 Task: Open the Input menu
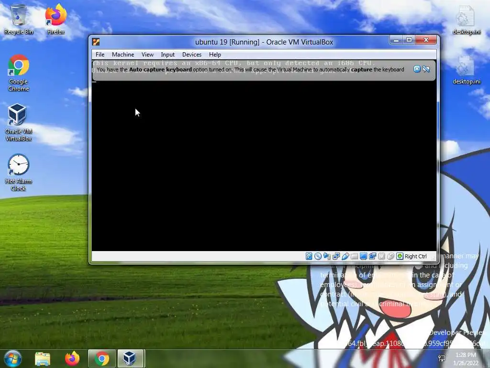[x=168, y=55]
